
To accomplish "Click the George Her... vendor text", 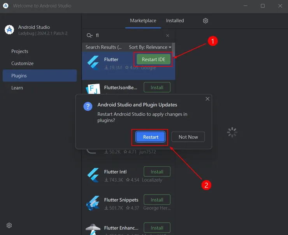I will pos(157,208).
